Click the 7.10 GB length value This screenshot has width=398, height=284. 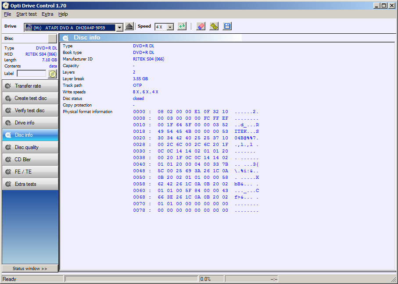50,60
